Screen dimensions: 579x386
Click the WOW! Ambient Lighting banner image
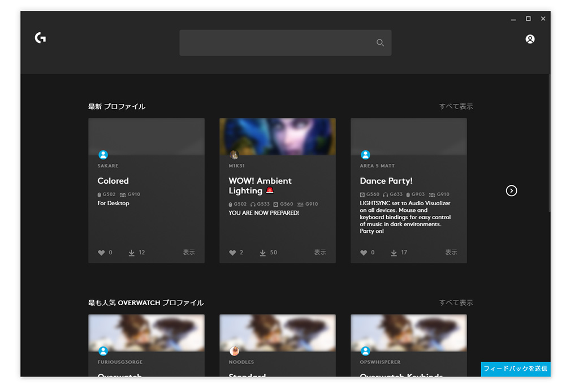(x=277, y=137)
